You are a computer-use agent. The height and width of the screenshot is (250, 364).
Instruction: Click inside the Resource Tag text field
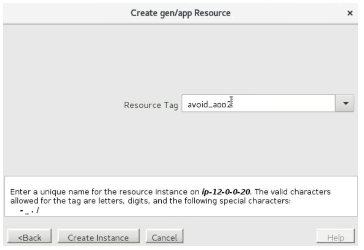(258, 103)
